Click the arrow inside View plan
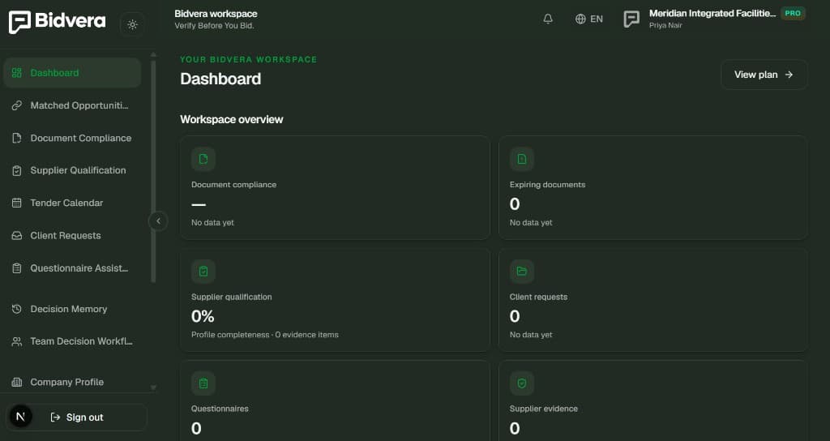The height and width of the screenshot is (441, 830). click(789, 75)
